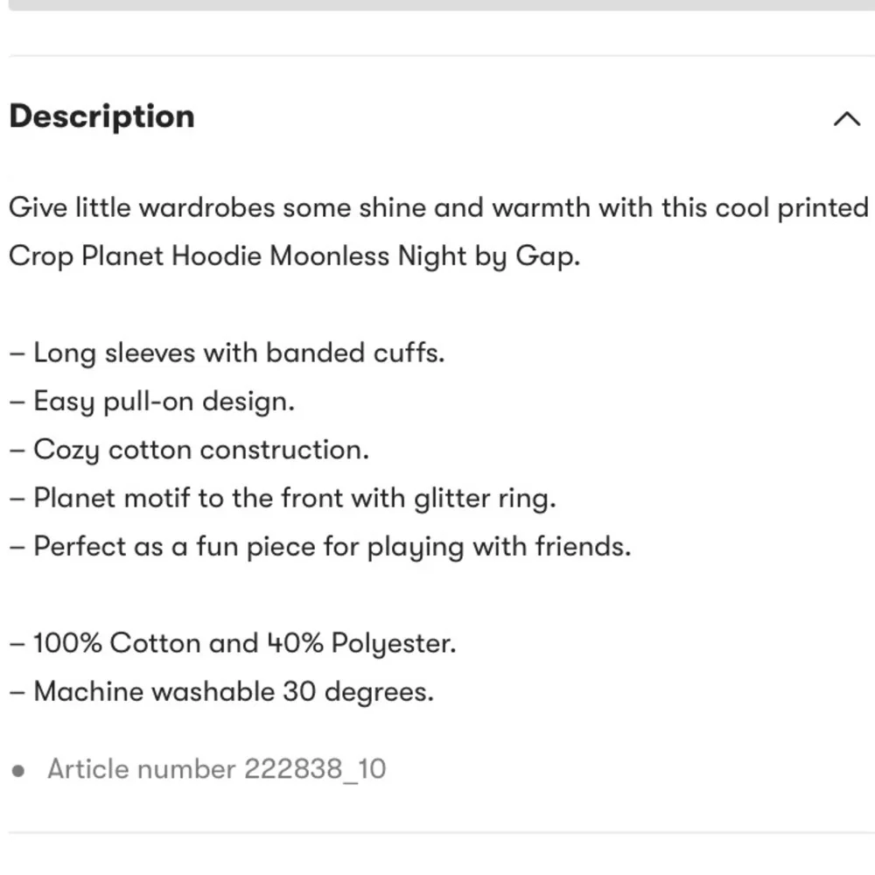Select the "Long sleeves with banded cuffs" line

coord(227,353)
